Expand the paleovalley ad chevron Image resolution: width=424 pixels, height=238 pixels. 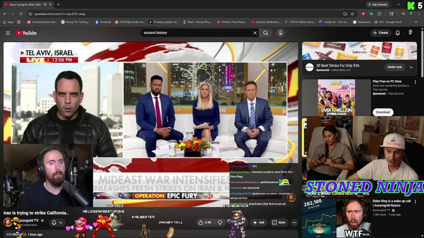coord(411,67)
